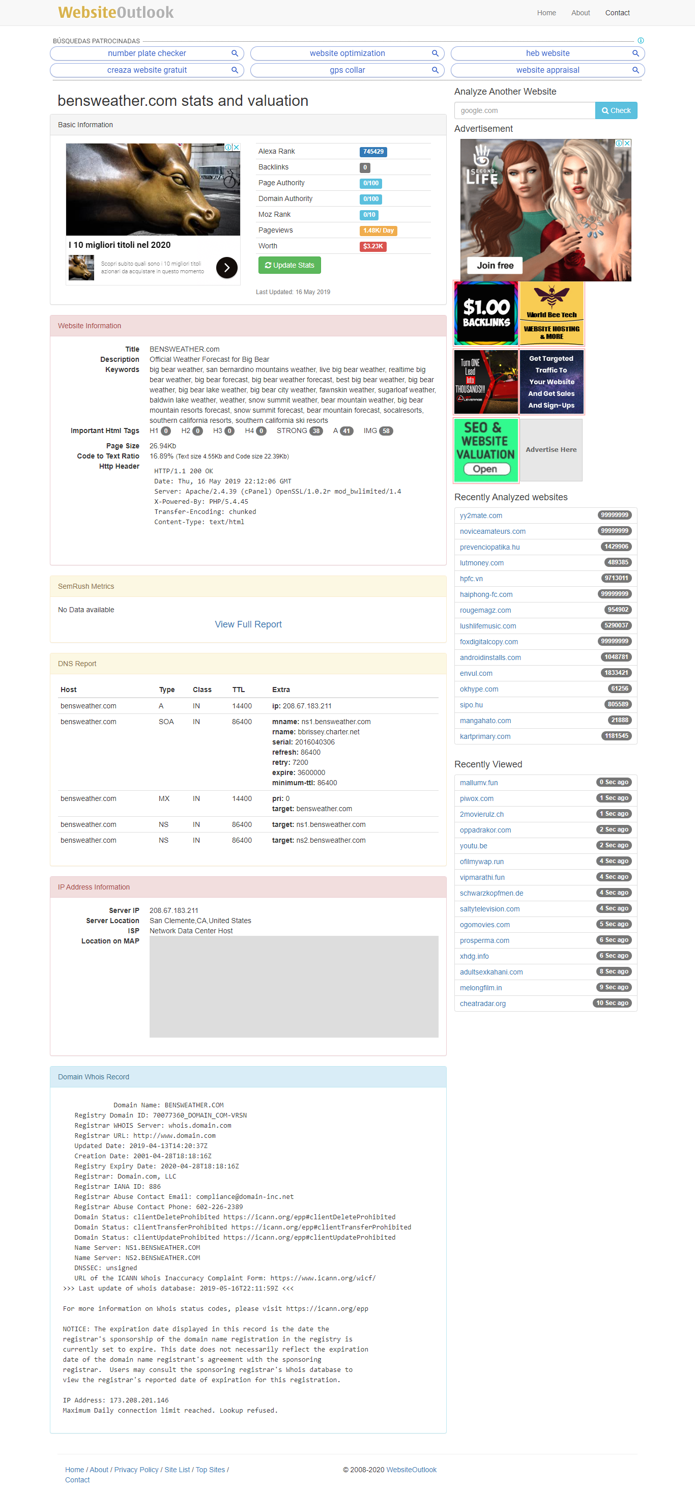Image resolution: width=695 pixels, height=1490 pixels.
Task: Open mangahato.com link
Action: click(485, 721)
